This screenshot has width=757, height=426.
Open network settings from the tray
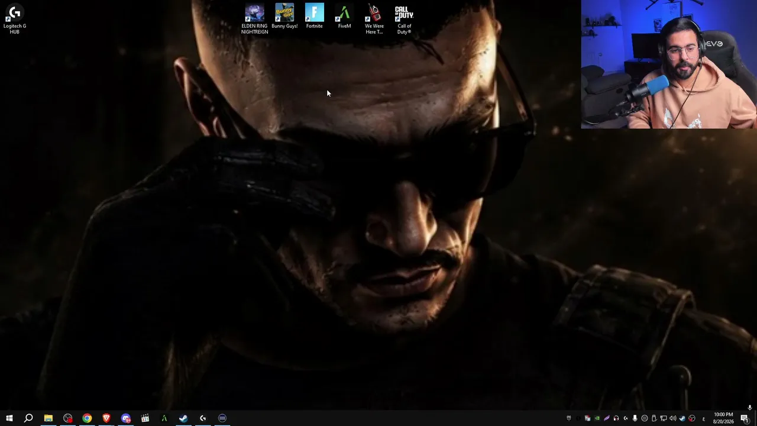pos(663,419)
